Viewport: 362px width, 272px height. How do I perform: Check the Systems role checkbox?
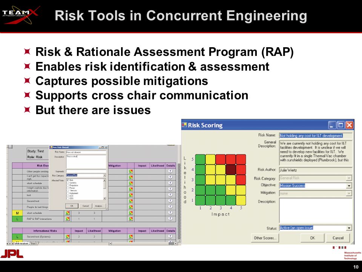[67, 183]
